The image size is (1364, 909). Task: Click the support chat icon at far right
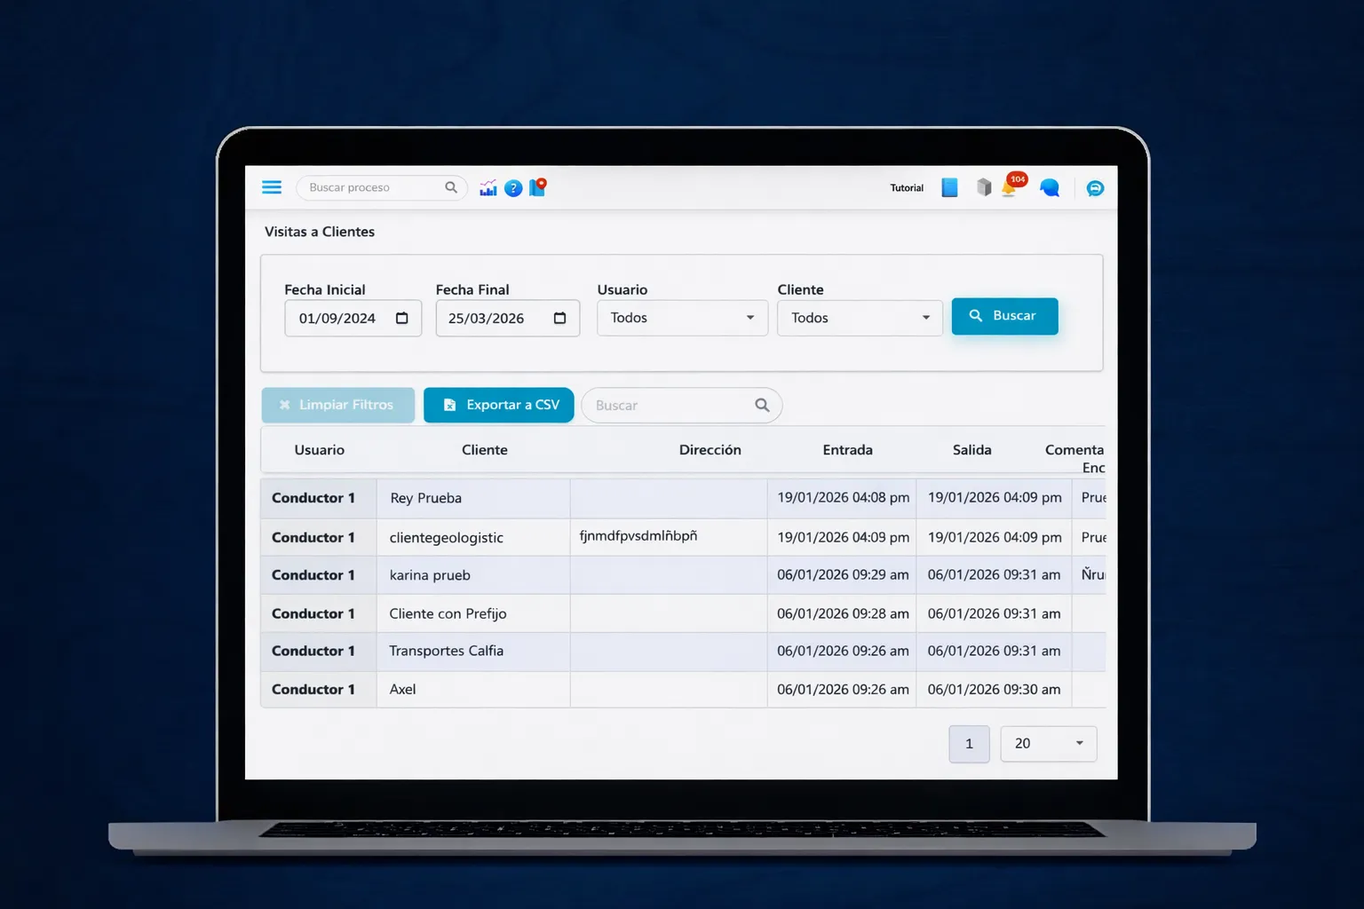[1095, 188]
